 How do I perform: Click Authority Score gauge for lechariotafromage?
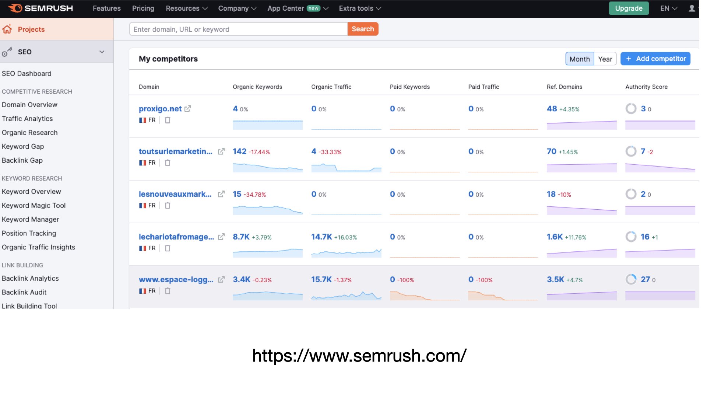(631, 237)
